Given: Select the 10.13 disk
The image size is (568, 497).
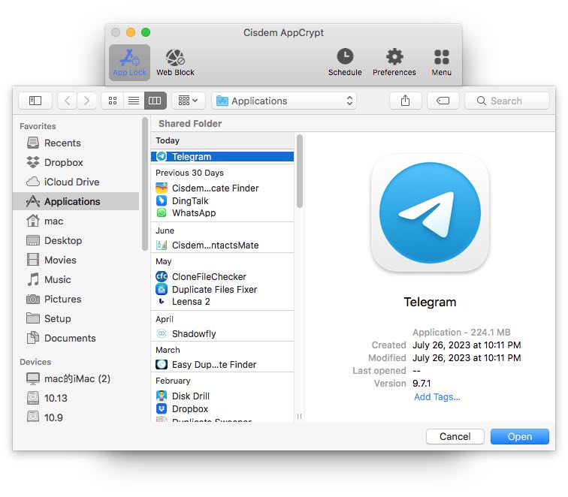Looking at the screenshot, I should tap(76, 398).
